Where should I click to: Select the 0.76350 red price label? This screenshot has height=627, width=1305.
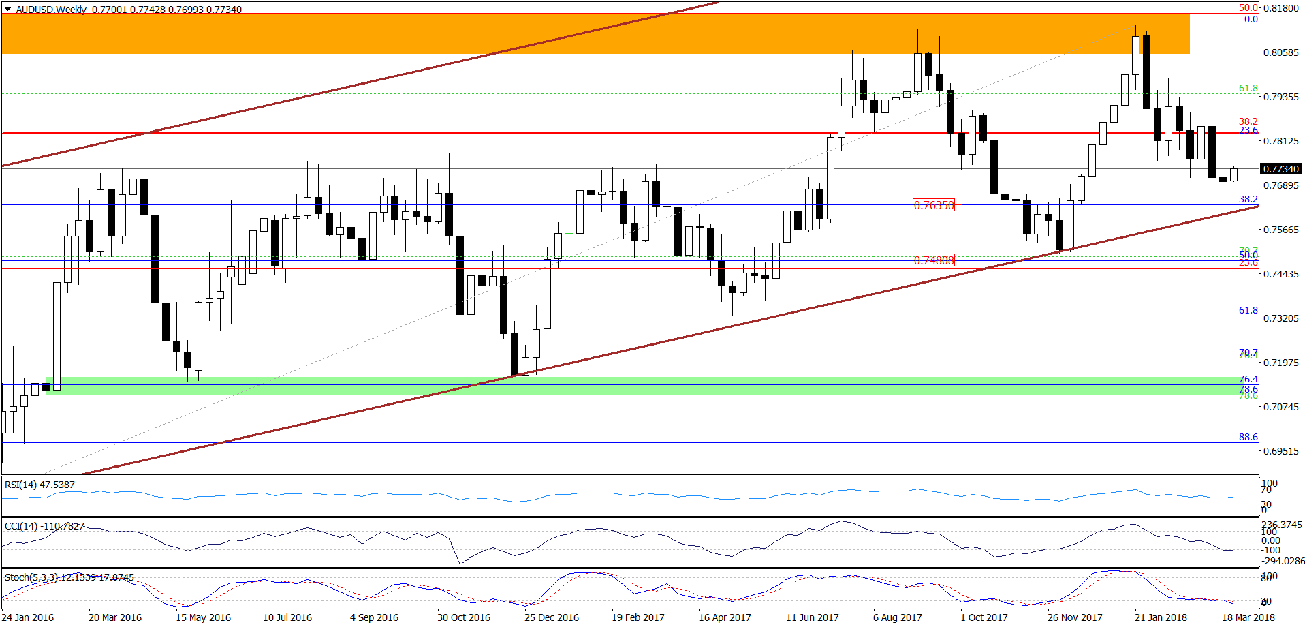934,205
